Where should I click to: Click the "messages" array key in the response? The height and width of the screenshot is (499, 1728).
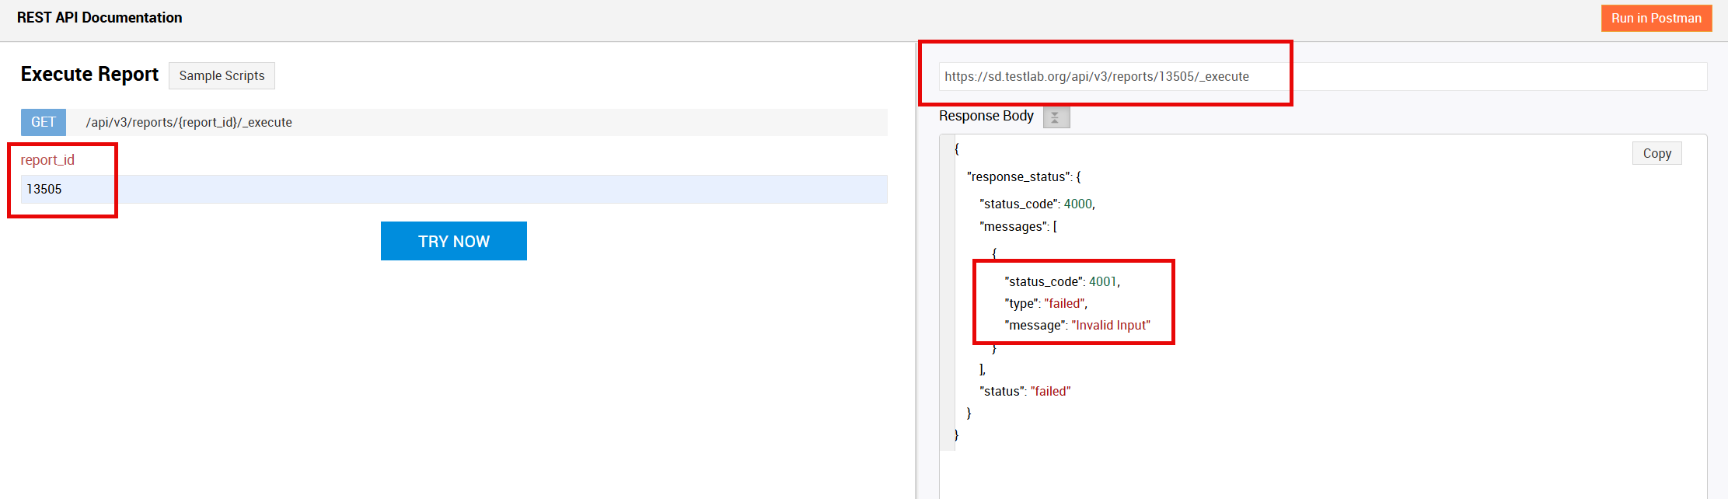(x=1014, y=226)
